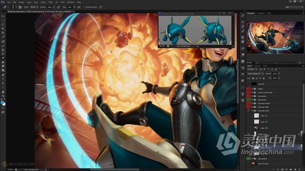Open the layer blend mode dropdown
The image size is (305, 171).
coord(255,74)
